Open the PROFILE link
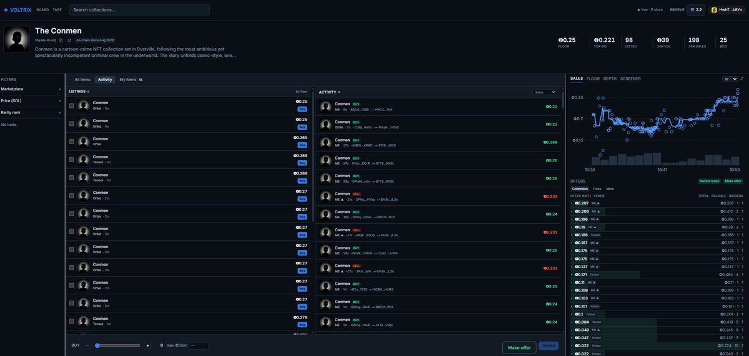 coord(677,9)
